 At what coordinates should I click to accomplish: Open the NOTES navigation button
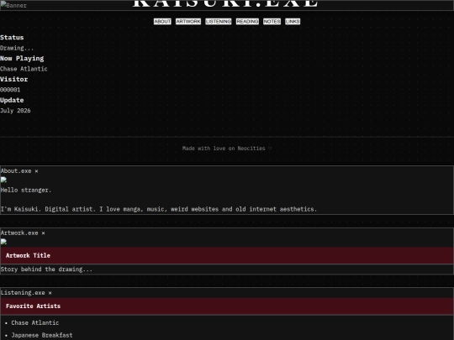[x=272, y=21]
